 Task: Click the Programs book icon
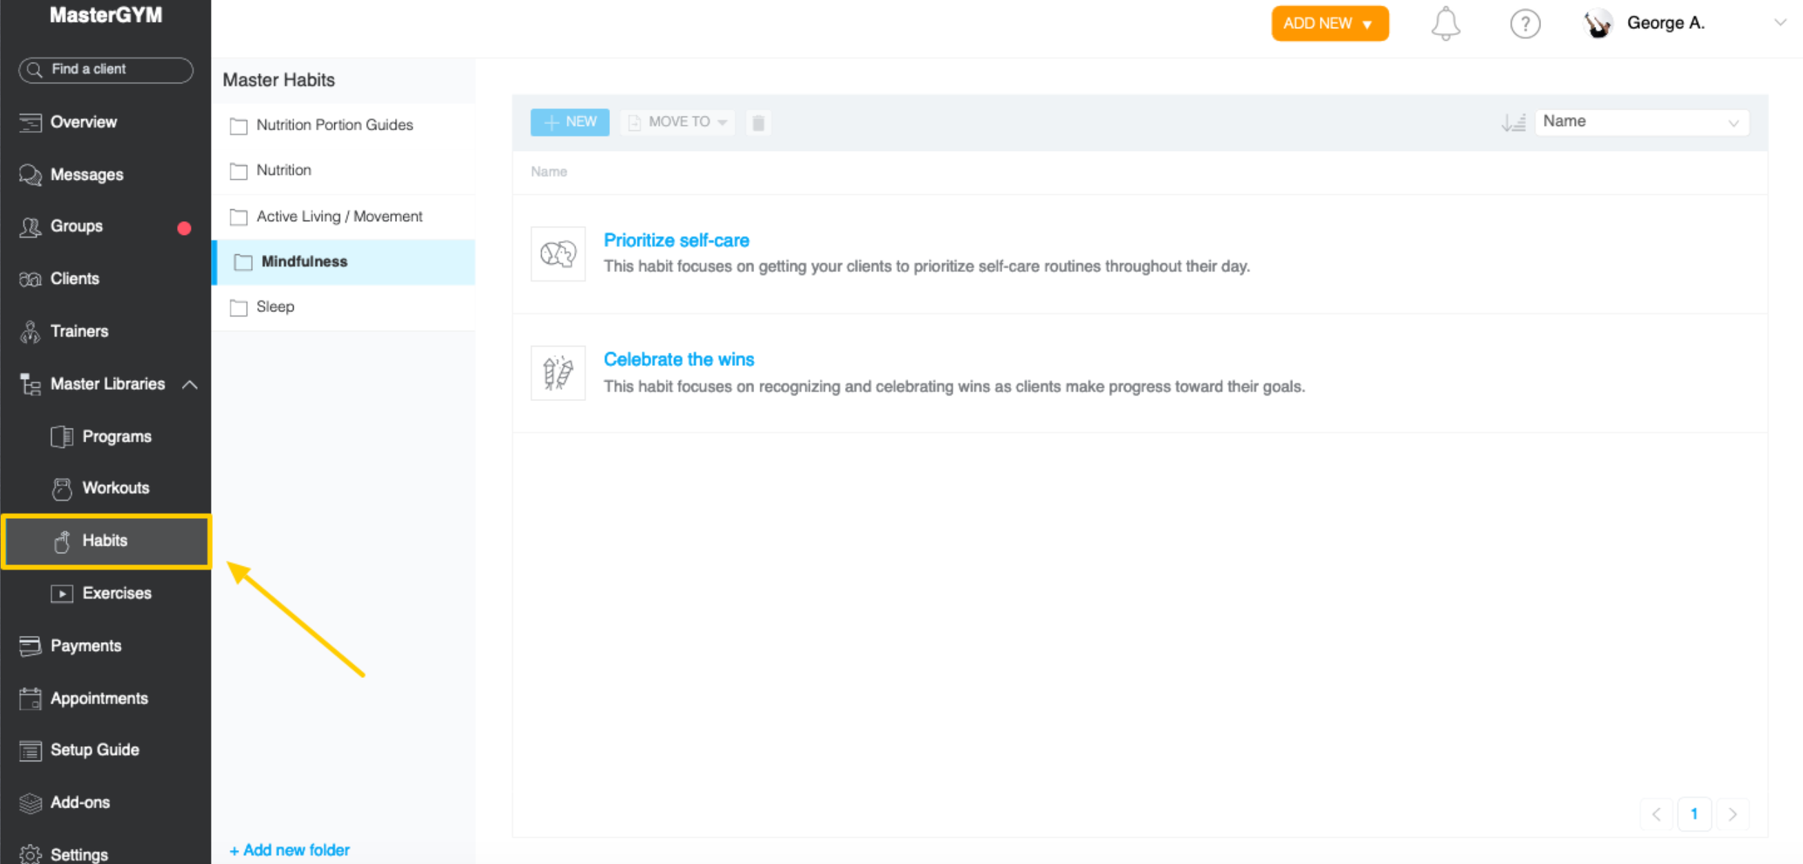coord(61,437)
